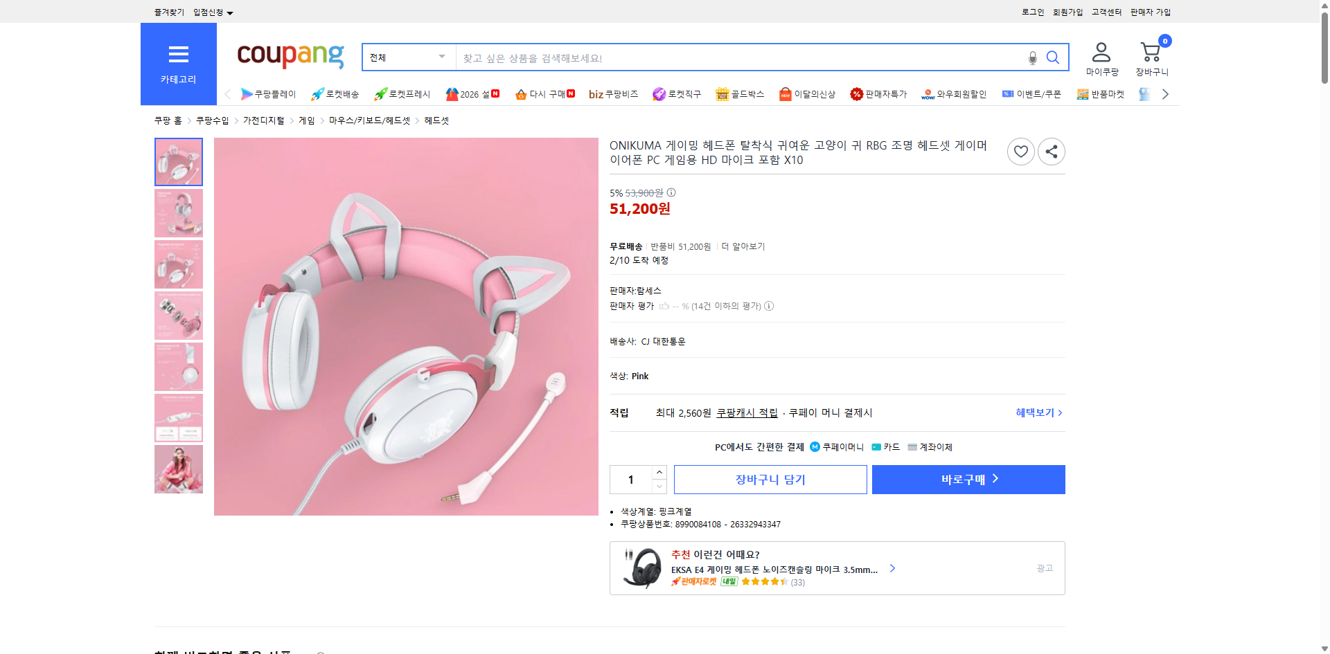
Task: Expand the 입점신청 dropdown arrow
Action: pyautogui.click(x=231, y=12)
